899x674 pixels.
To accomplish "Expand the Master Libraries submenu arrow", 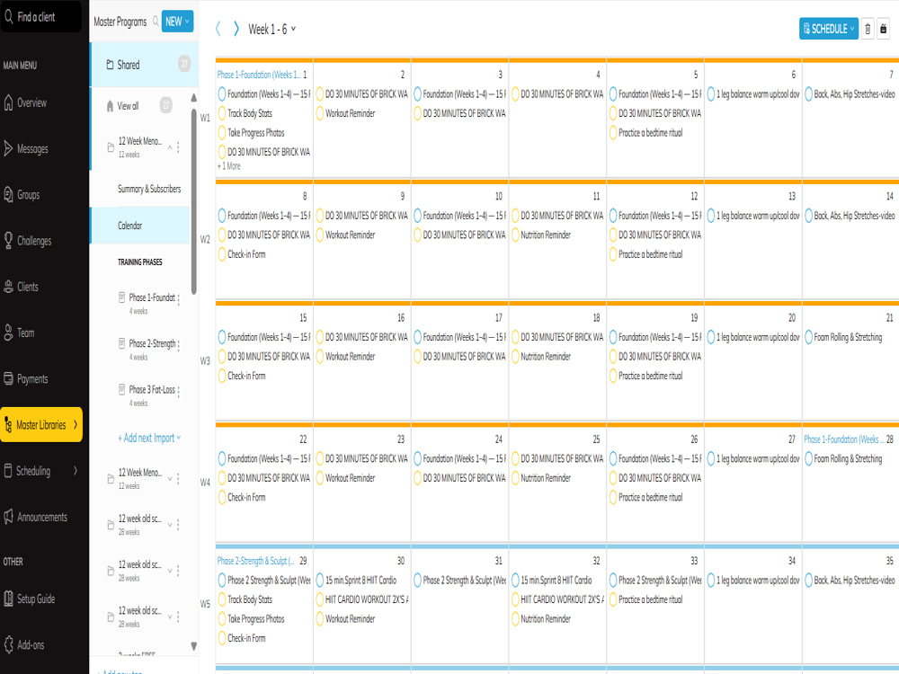I will click(76, 425).
